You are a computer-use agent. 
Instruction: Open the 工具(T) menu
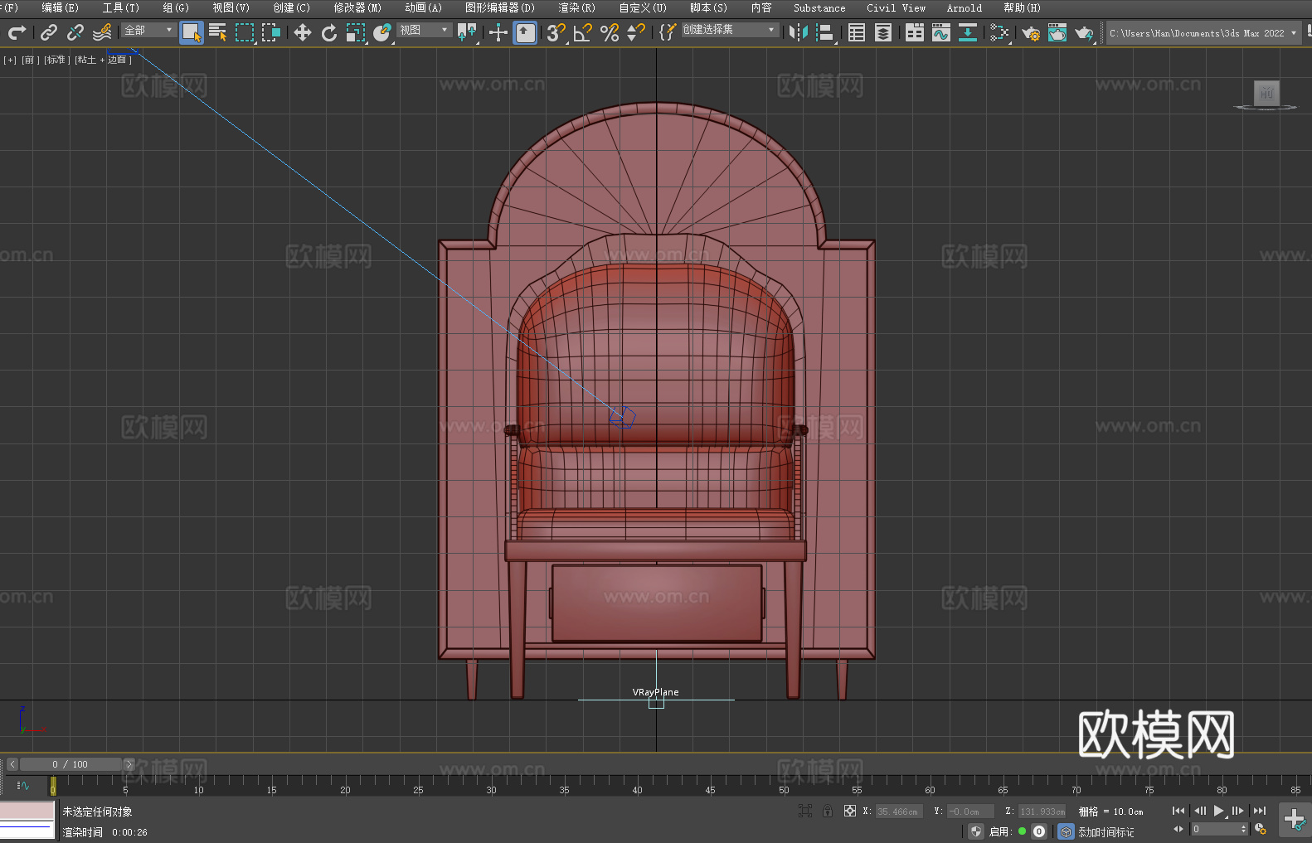point(120,7)
